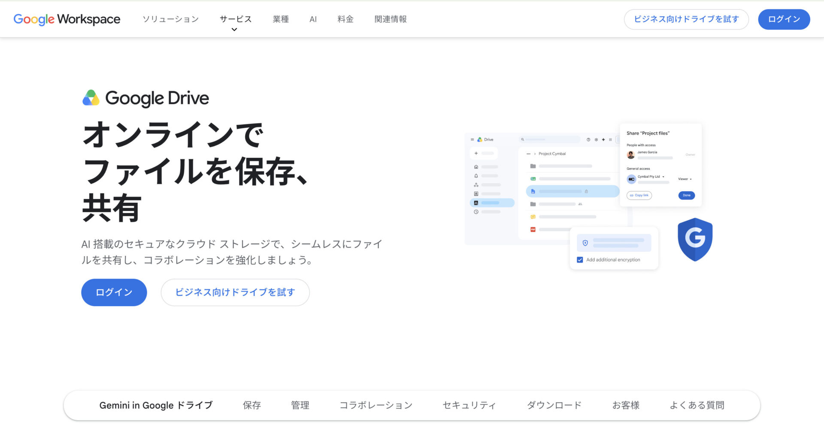
Task: Click the Copy link button in share dialog
Action: [639, 196]
